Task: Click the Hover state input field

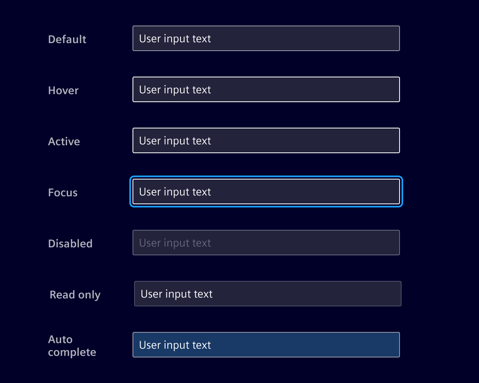Action: click(266, 89)
